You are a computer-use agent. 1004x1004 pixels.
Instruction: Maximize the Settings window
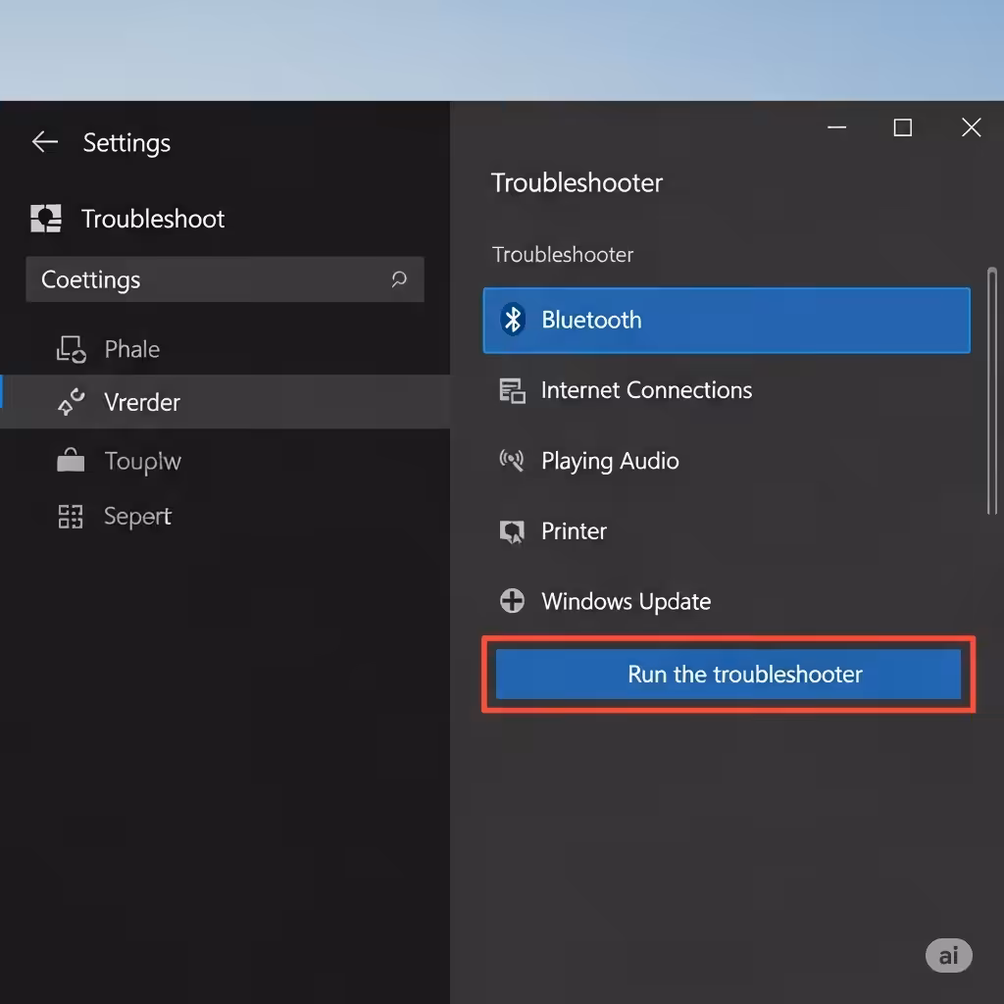tap(903, 127)
